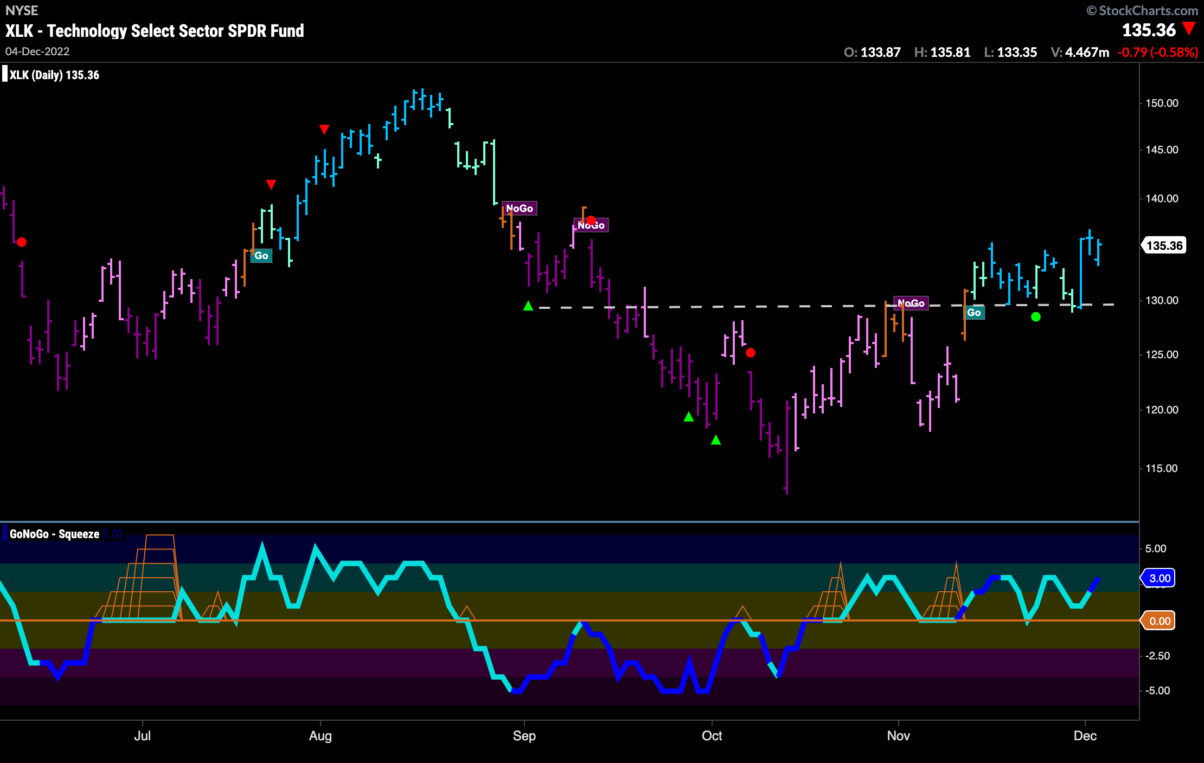
Task: Click the white legend square beside XLK (Daily)
Action: [5, 74]
